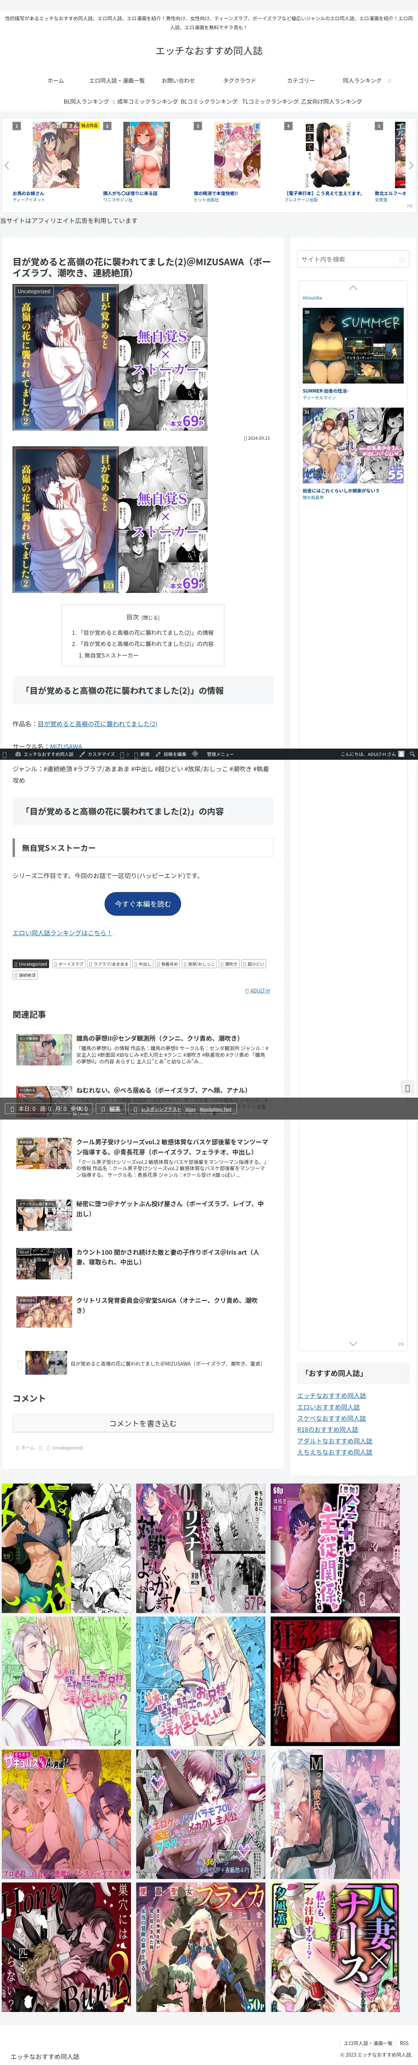Click the ボーイズラブ tag
Viewport: 418px width, 2065px height.
tap(69, 964)
